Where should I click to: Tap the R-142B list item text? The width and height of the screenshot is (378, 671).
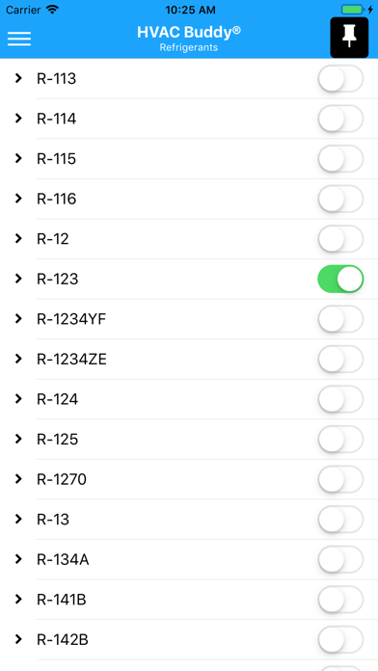pos(63,640)
